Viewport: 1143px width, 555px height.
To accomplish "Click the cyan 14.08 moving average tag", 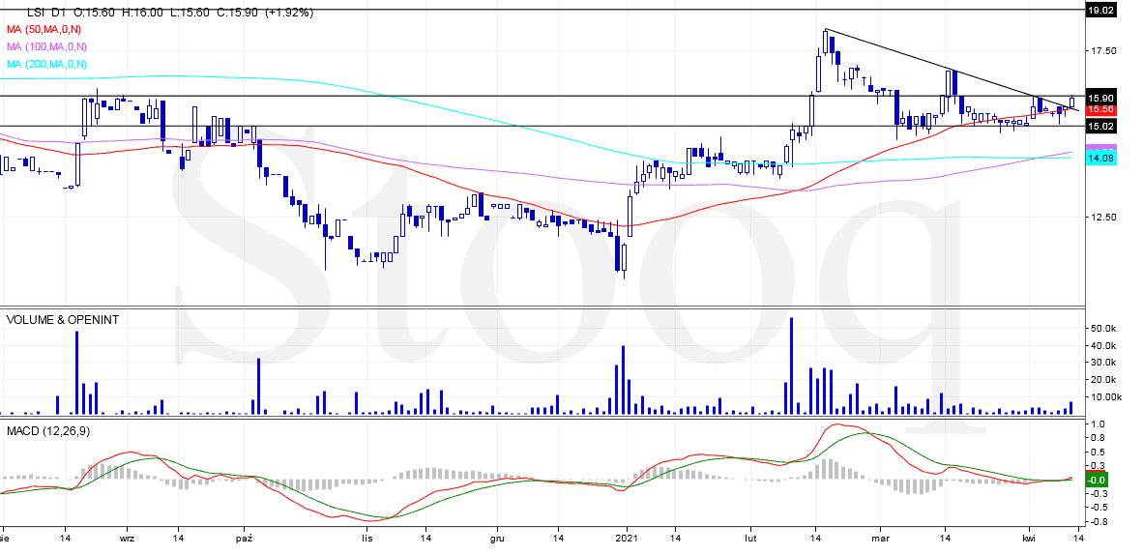I will [1101, 157].
